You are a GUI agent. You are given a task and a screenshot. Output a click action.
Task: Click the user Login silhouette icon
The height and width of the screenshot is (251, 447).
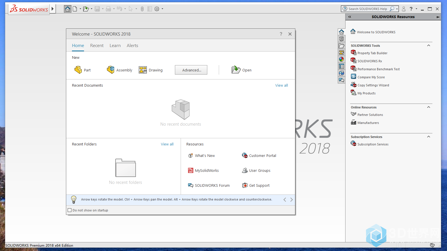point(404,9)
